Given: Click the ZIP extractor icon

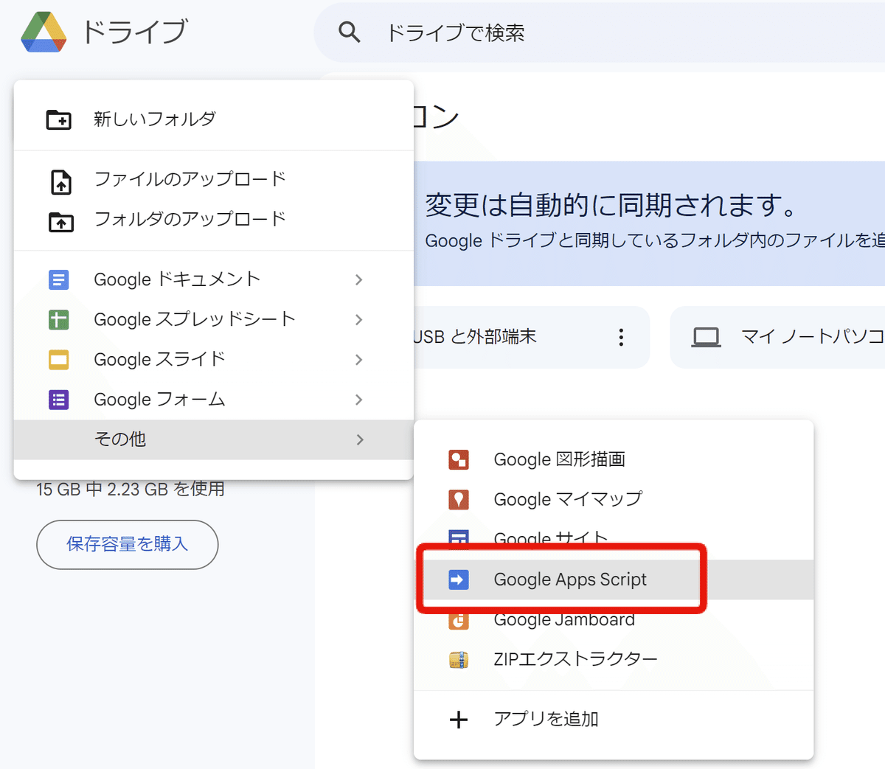Looking at the screenshot, I should pos(459,659).
